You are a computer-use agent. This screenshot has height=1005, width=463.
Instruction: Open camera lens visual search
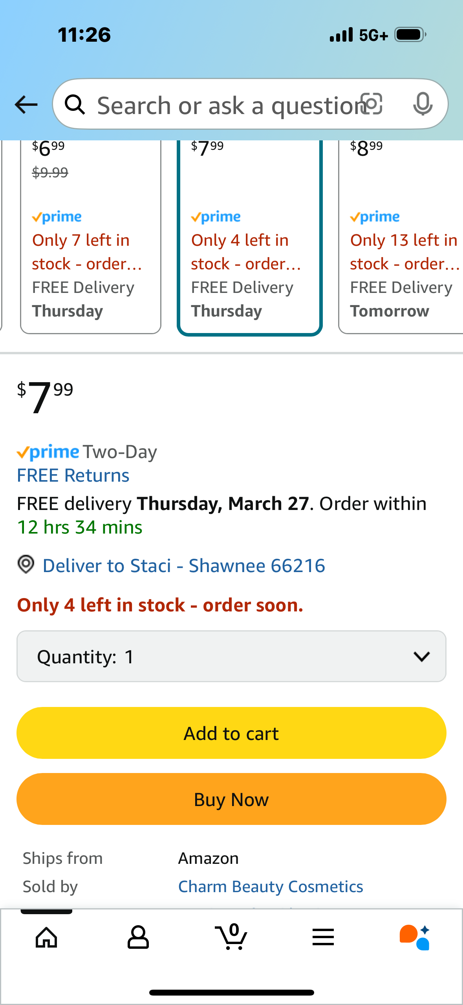371,104
